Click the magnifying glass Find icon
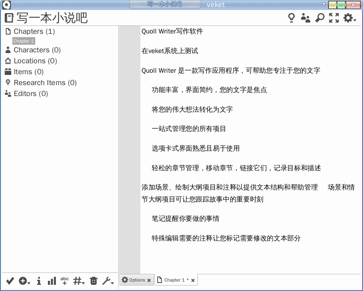 click(x=320, y=18)
